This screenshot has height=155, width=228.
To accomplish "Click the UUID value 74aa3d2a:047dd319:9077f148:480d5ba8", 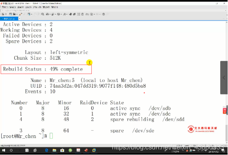I will (x=98, y=86).
